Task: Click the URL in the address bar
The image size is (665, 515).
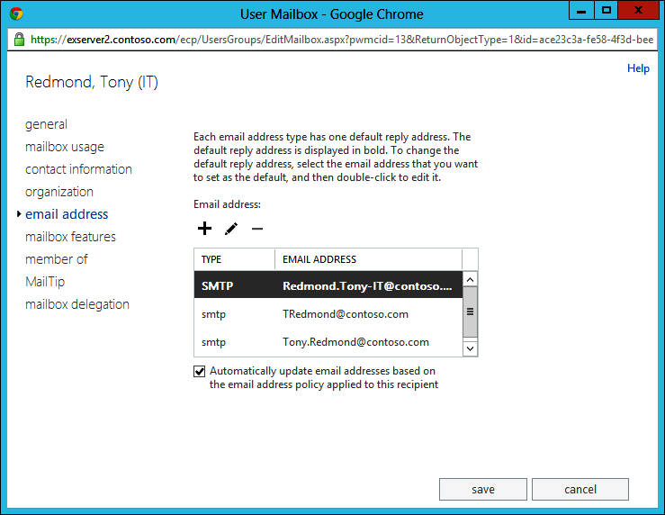Action: click(341, 40)
